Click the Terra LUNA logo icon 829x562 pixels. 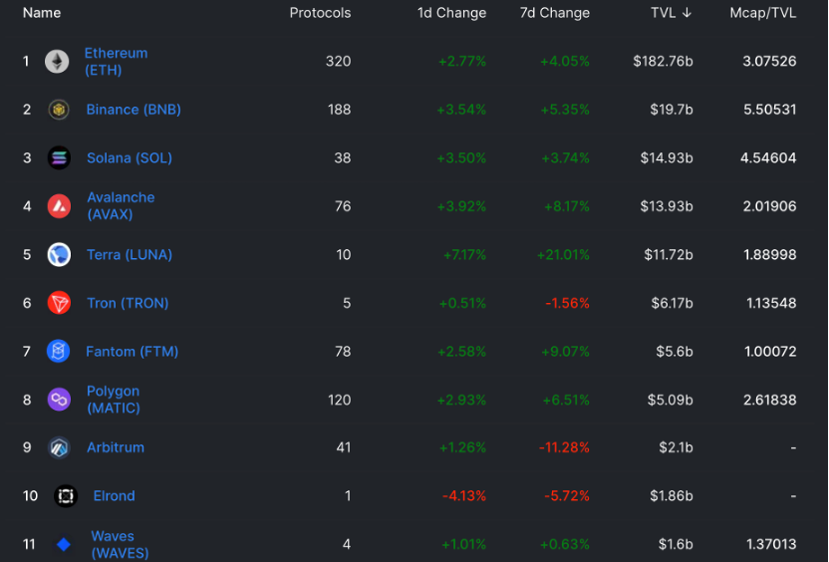point(59,255)
